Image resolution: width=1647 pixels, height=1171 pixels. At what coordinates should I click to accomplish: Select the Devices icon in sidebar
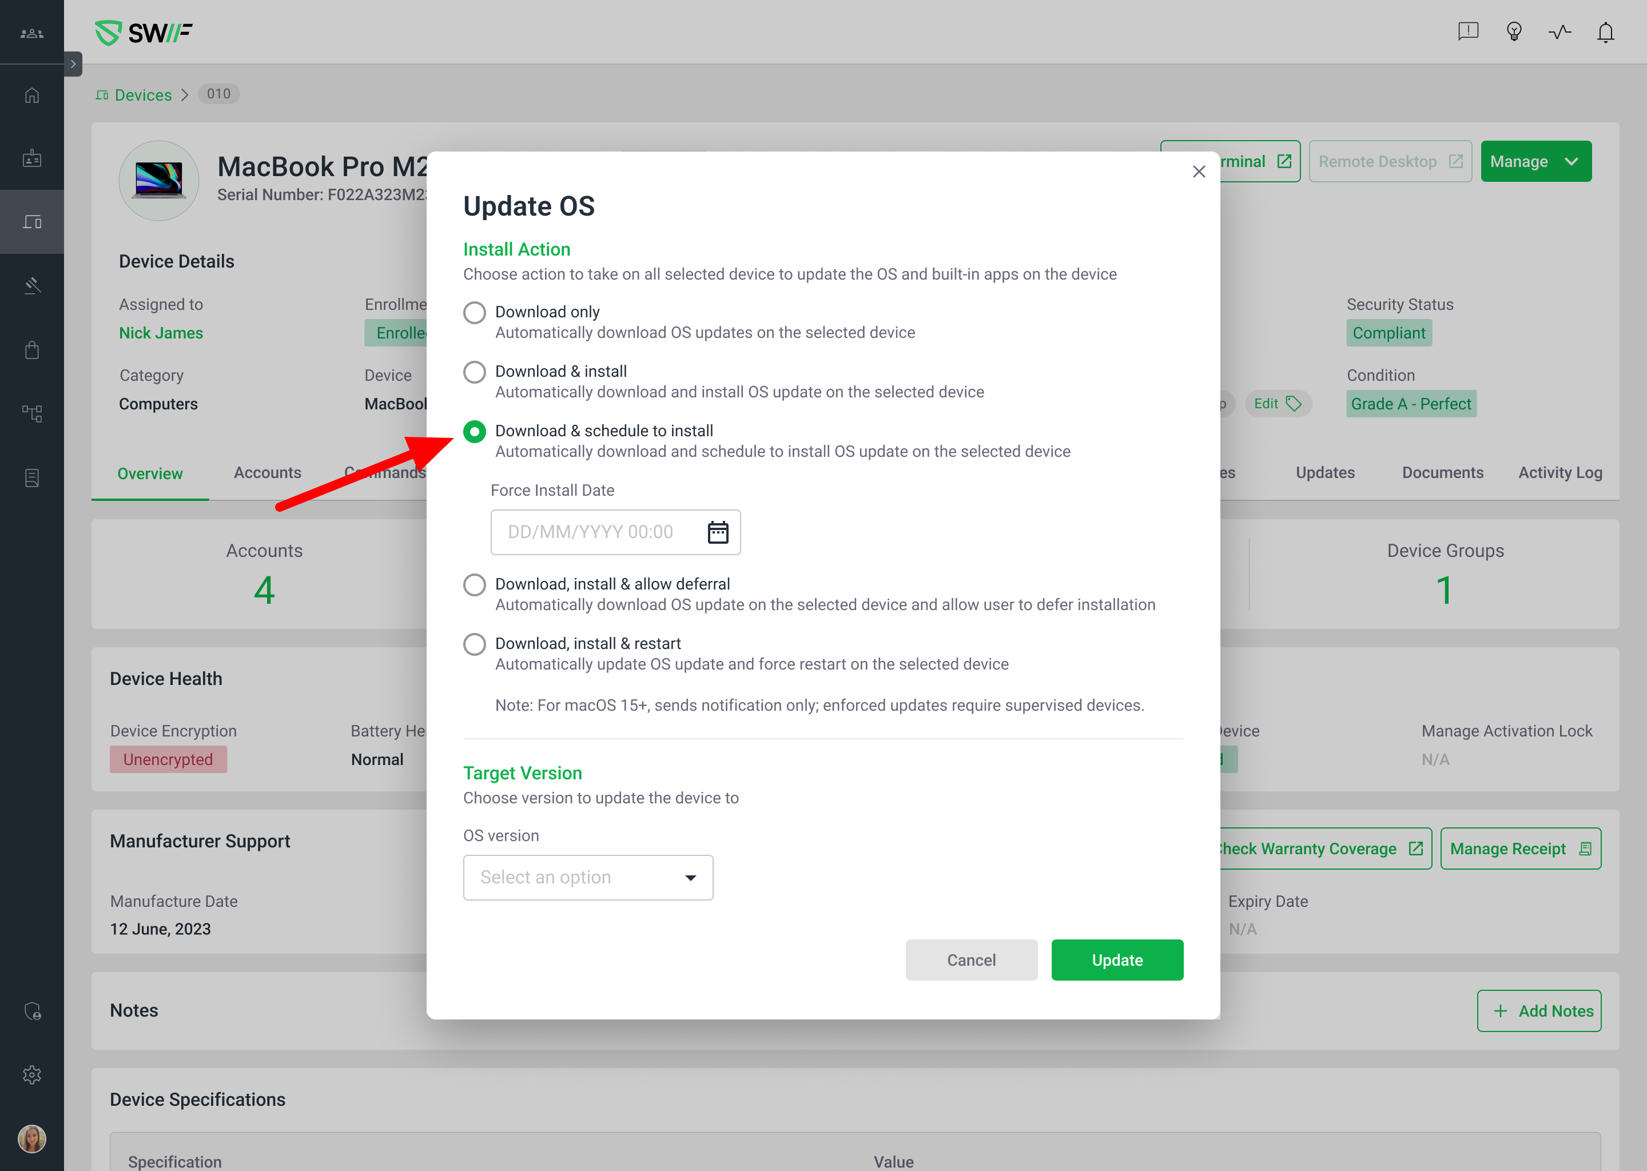click(x=31, y=221)
